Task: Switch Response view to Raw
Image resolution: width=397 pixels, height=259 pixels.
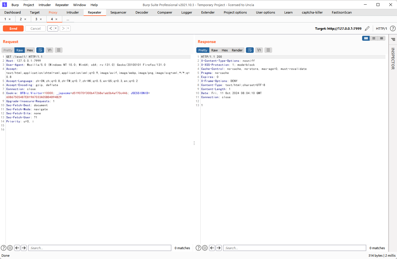Action: point(215,50)
